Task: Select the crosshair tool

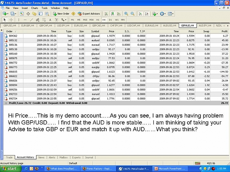Action: click(11, 20)
